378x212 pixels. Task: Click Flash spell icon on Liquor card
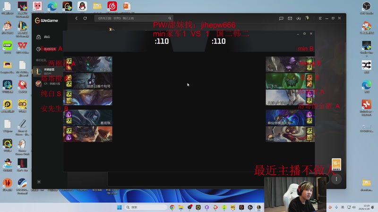pyautogui.click(x=69, y=131)
